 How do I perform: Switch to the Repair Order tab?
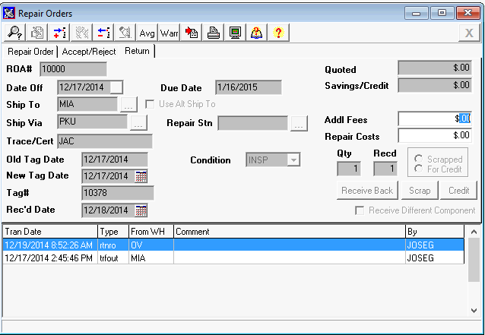click(x=30, y=51)
